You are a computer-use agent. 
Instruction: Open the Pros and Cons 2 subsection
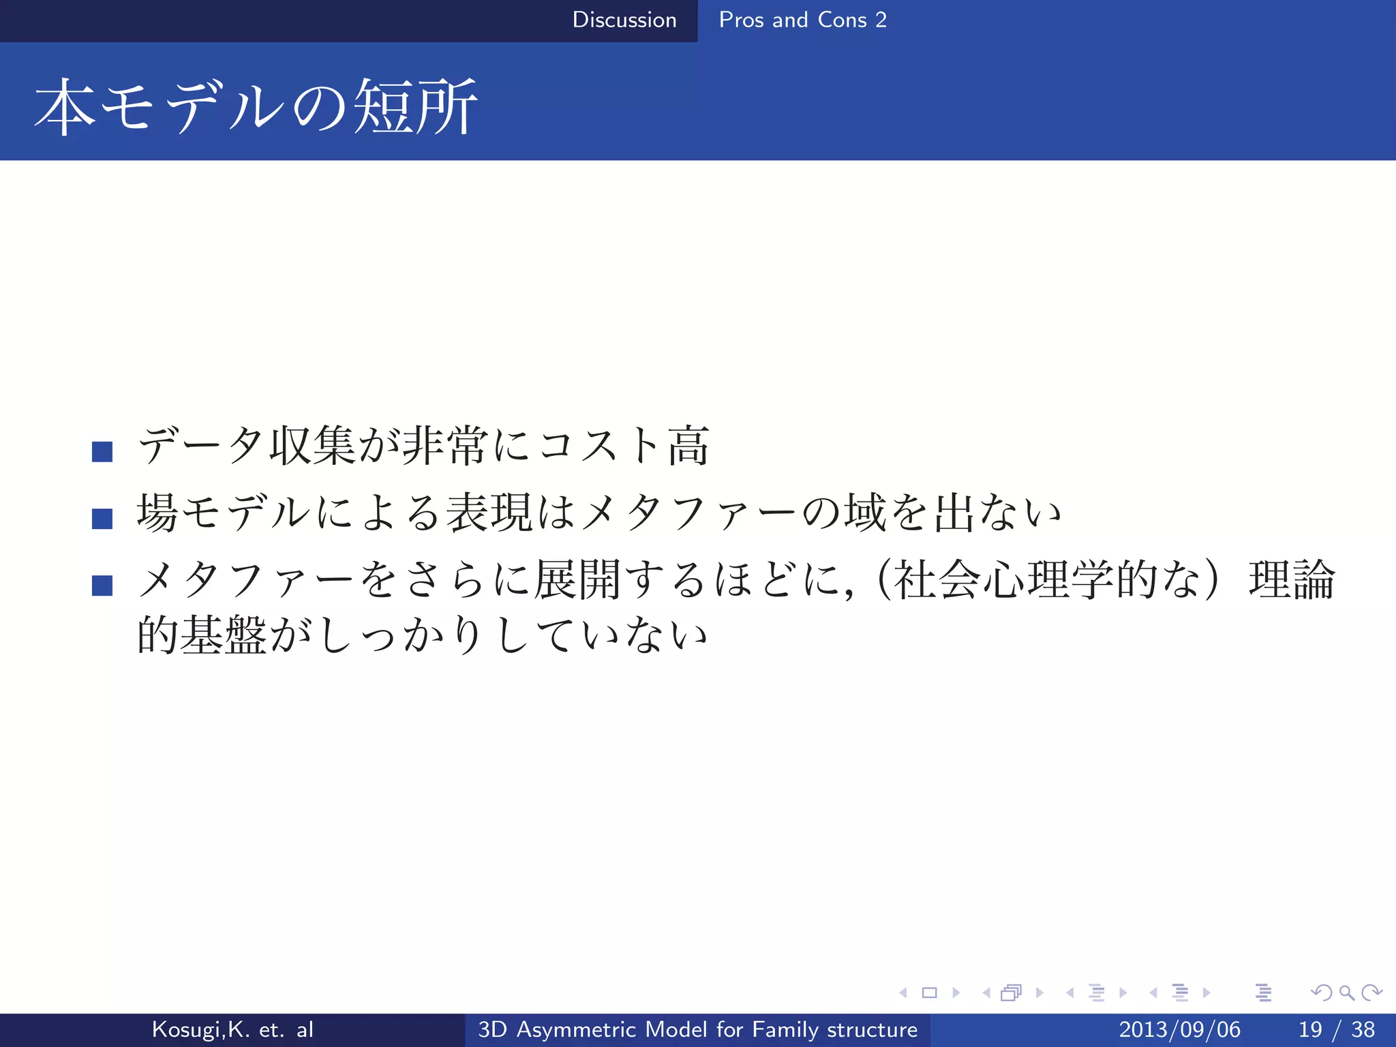pos(802,20)
